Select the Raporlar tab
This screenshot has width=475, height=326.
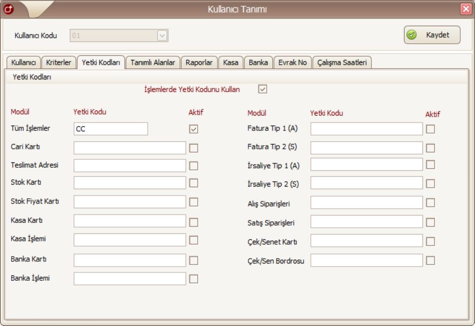click(x=199, y=62)
